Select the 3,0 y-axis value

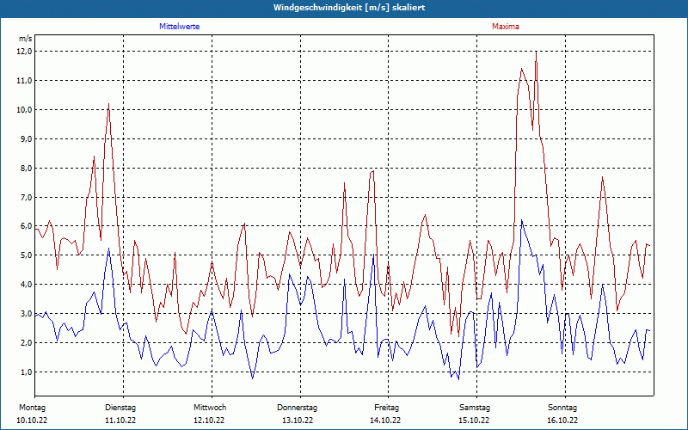click(x=28, y=314)
